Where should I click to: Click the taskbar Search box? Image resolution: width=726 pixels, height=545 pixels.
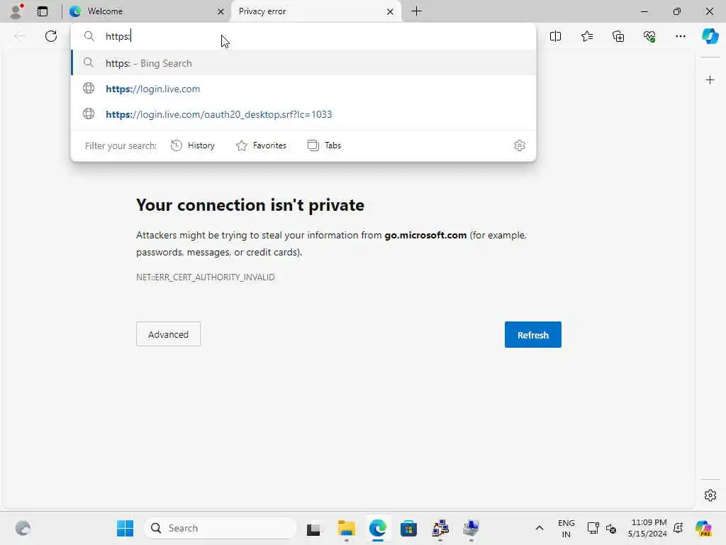pyautogui.click(x=220, y=528)
